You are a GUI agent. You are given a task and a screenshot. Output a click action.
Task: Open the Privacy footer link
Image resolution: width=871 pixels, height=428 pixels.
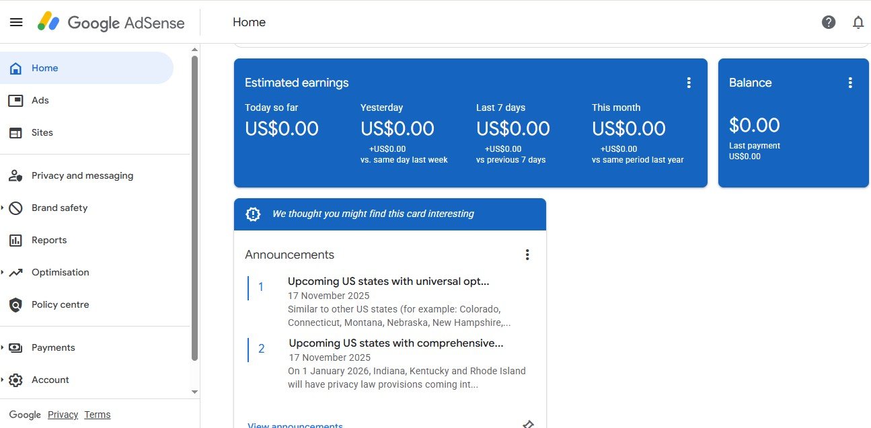[x=63, y=415]
